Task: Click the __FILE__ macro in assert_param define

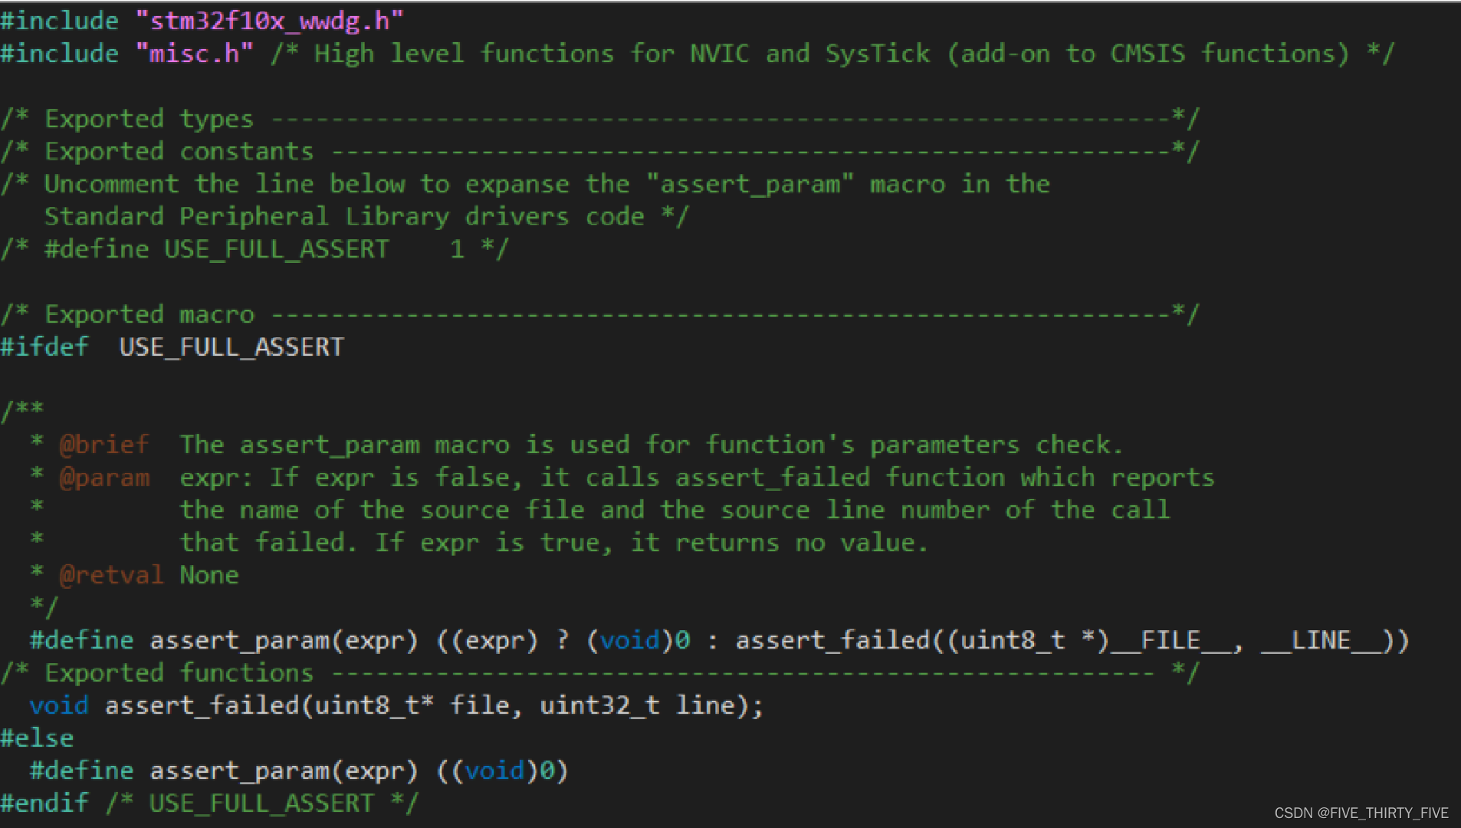Action: tap(1170, 640)
